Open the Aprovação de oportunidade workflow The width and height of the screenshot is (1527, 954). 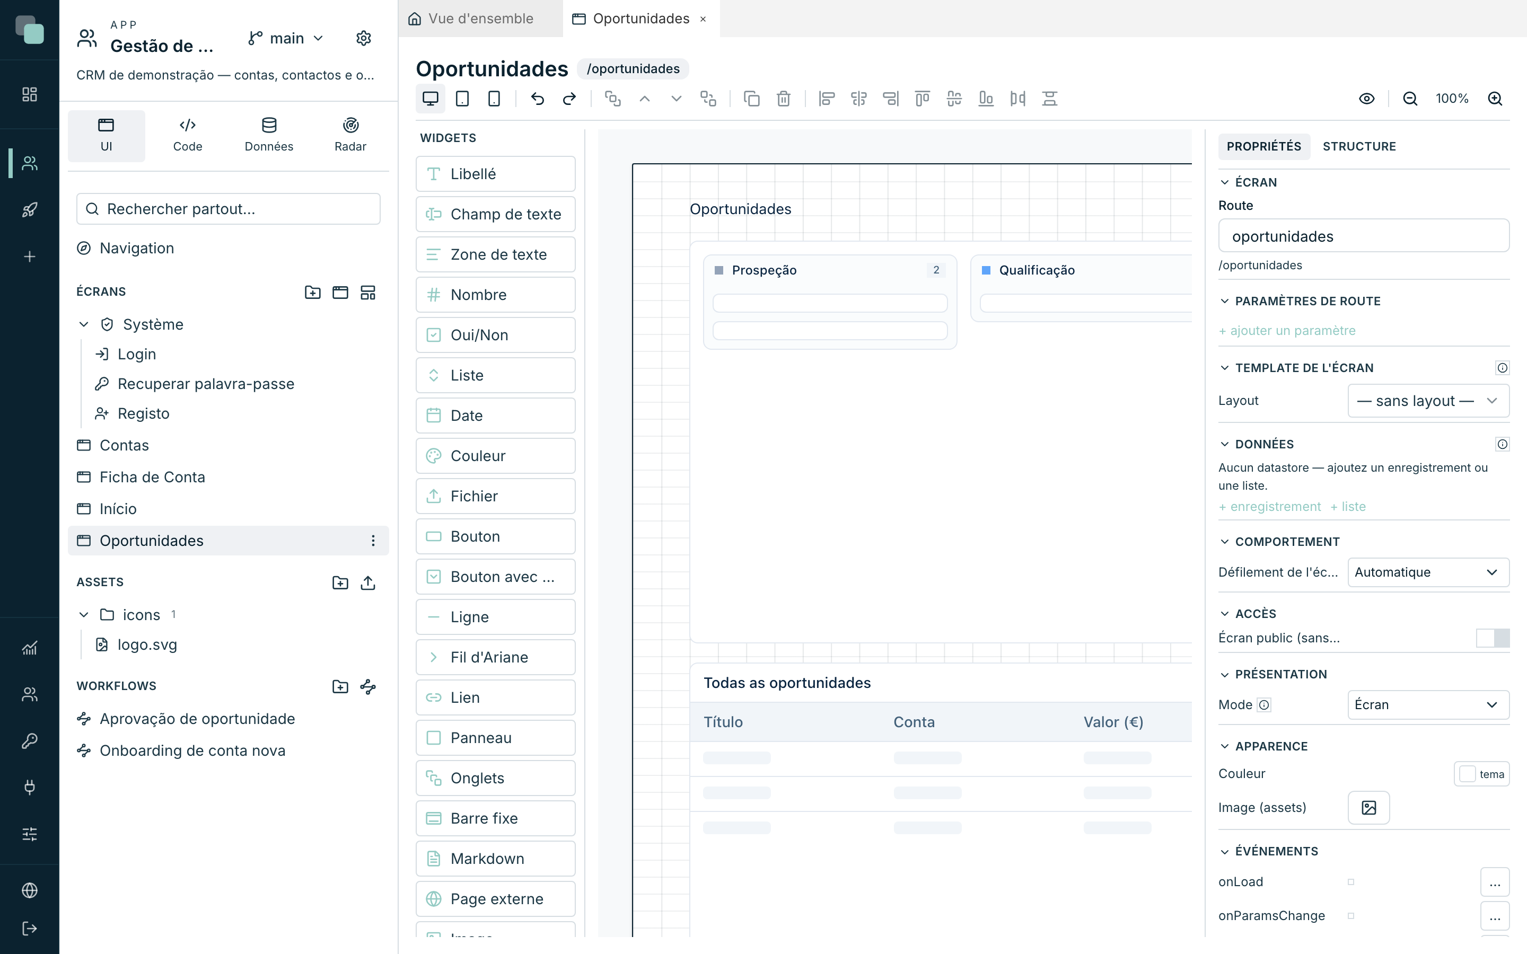229,719
